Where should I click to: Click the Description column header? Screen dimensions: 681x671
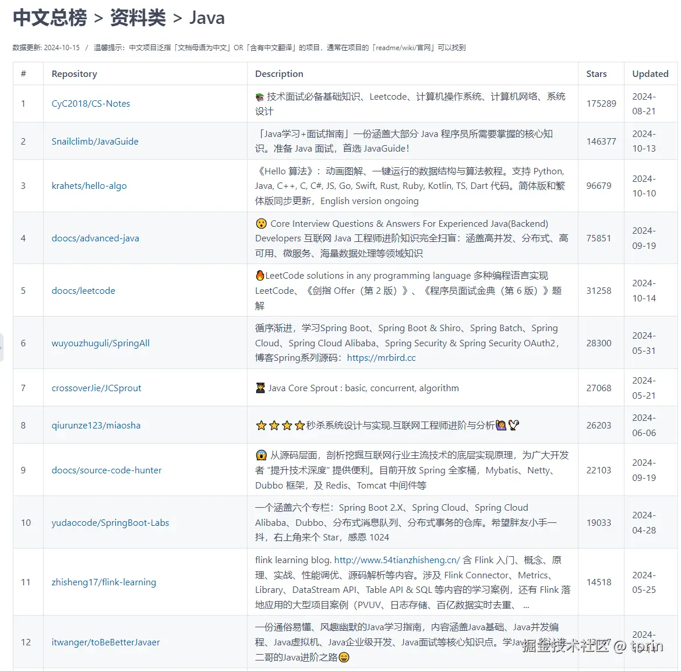pos(279,73)
